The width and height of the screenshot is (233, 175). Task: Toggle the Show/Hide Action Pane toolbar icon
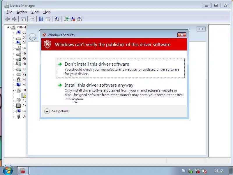click(x=48, y=19)
